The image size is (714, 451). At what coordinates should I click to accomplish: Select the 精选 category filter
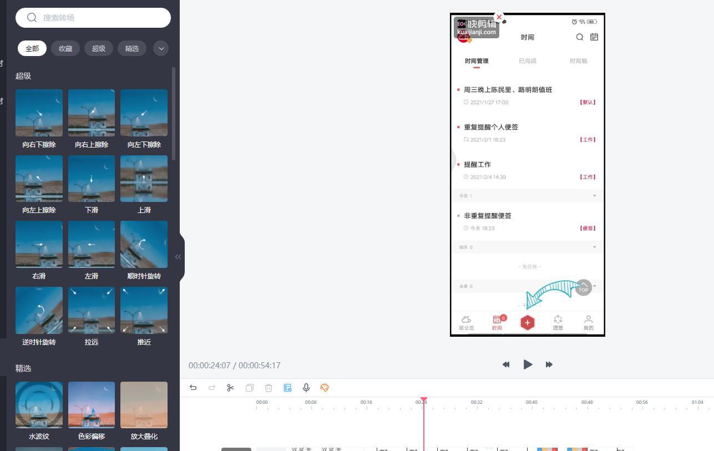tap(132, 48)
